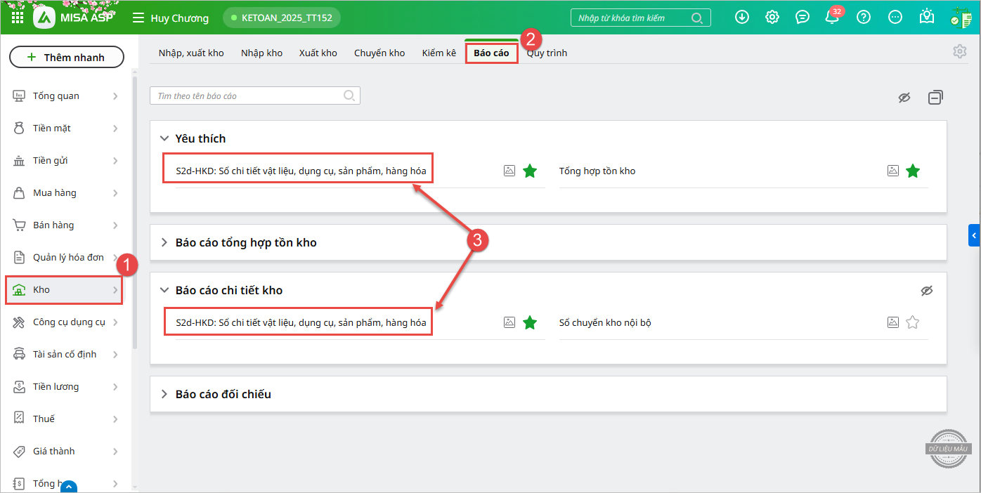Collapse the Yêu thích section

(x=164, y=138)
